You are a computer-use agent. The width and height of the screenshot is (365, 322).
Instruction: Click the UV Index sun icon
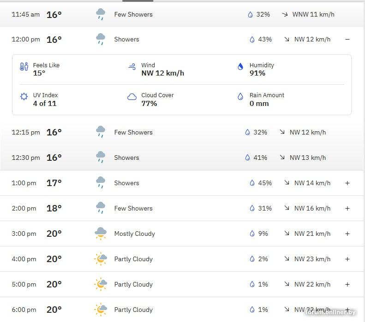pos(24,97)
